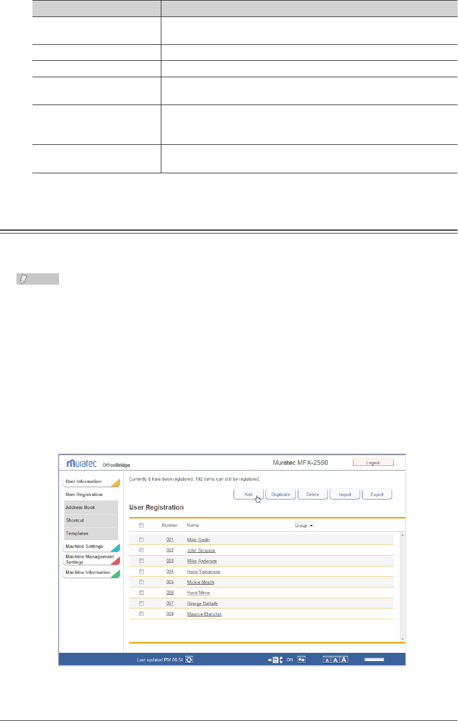458x721 pixels.
Task: Open user number 001 link
Action: [x=170, y=540]
